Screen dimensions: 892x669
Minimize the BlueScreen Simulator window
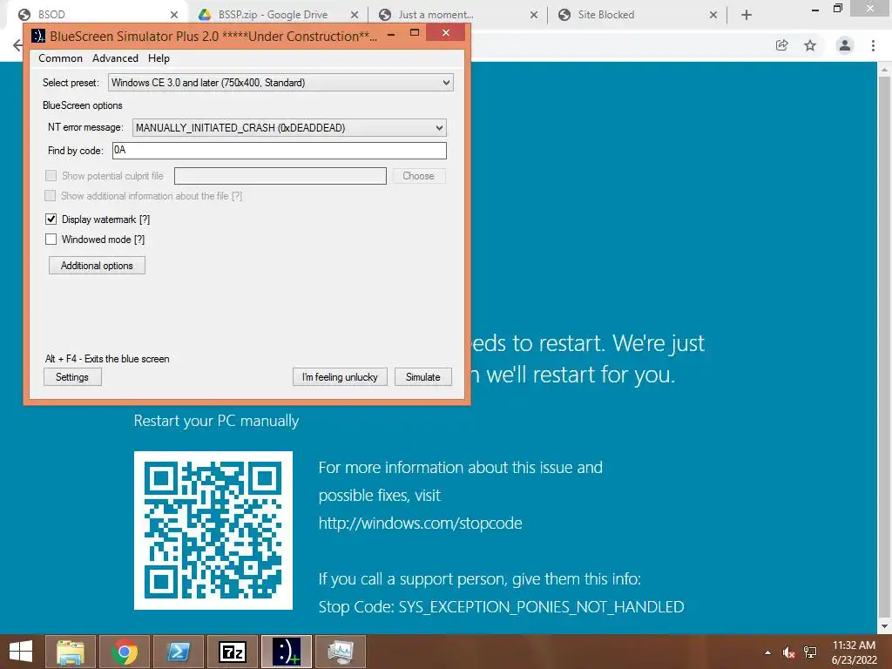[391, 34]
